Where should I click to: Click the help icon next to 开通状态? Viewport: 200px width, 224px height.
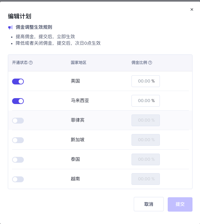(x=31, y=63)
